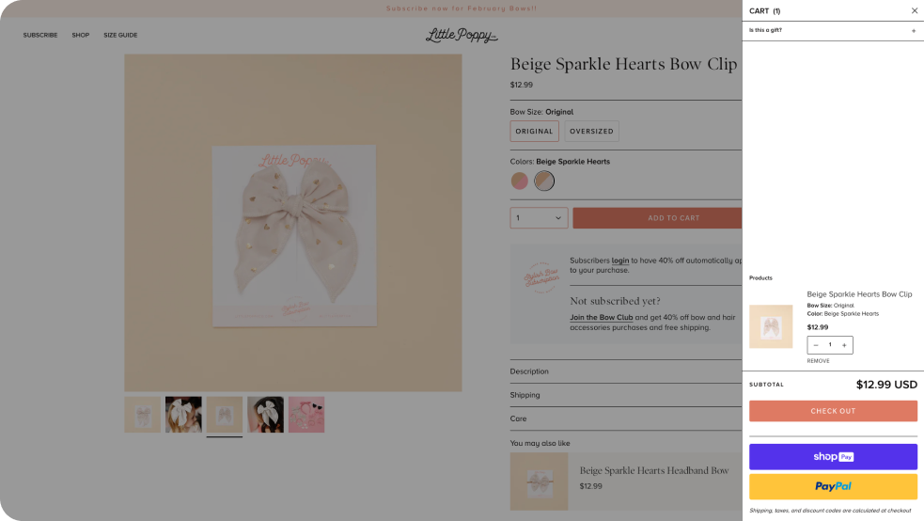Click the Join the Bow Club link
Image resolution: width=924 pixels, height=521 pixels.
[x=602, y=318]
